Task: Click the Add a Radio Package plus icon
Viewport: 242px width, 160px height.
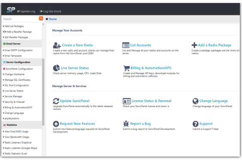Action: click(194, 45)
